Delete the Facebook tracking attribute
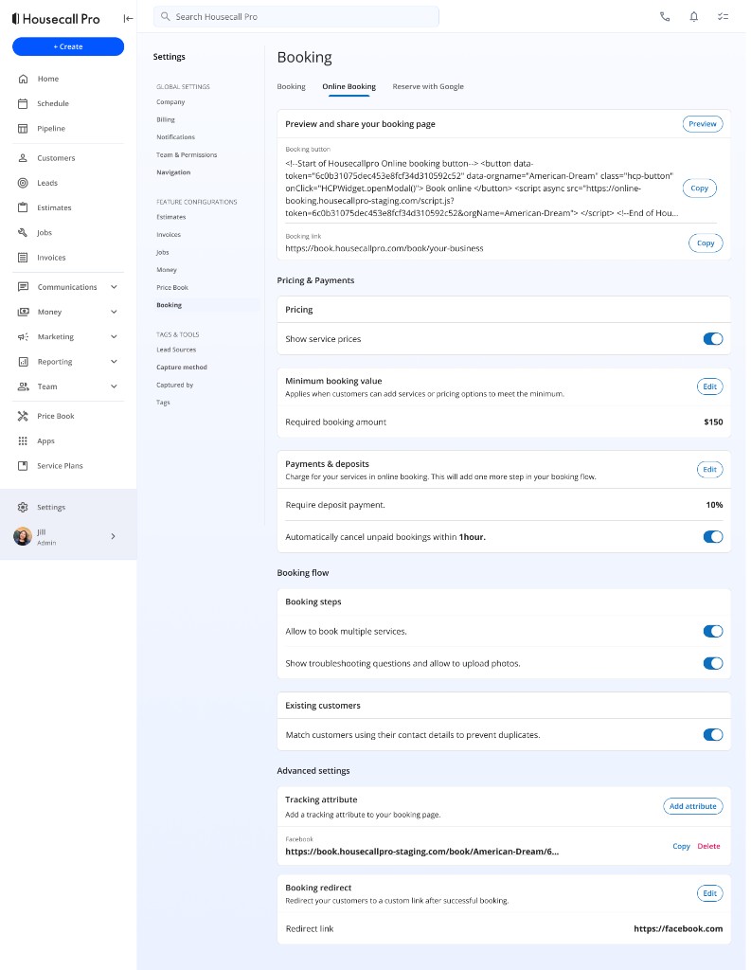Screen dimensions: 751x970 click(708, 846)
